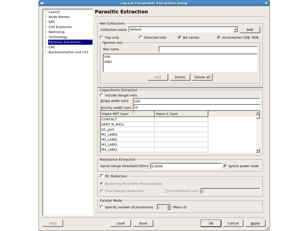308x231 pixels.
Task: Select VIN in ignored nets list
Action: (107, 57)
